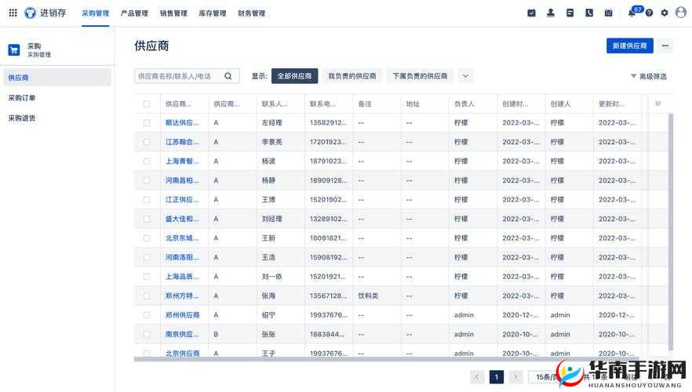Image resolution: width=692 pixels, height=392 pixels.
Task: Open supplier link 河南洛阳
Action: (182, 257)
